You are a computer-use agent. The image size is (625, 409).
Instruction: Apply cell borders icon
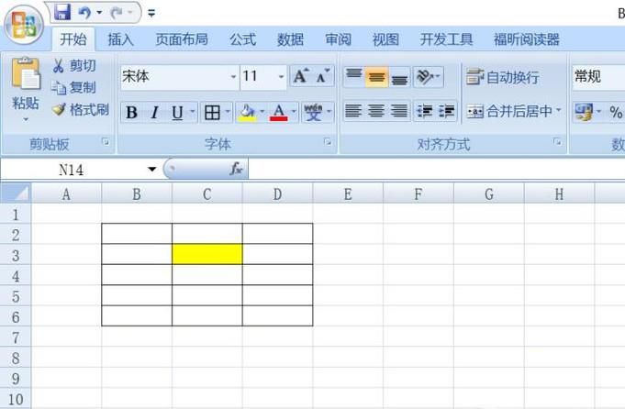pyautogui.click(x=212, y=113)
